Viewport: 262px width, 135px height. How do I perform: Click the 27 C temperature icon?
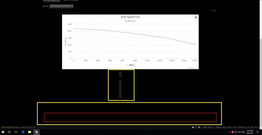199,127
